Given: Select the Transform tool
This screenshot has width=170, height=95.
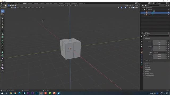Looking at the screenshot, I should click(x=2, y=27).
